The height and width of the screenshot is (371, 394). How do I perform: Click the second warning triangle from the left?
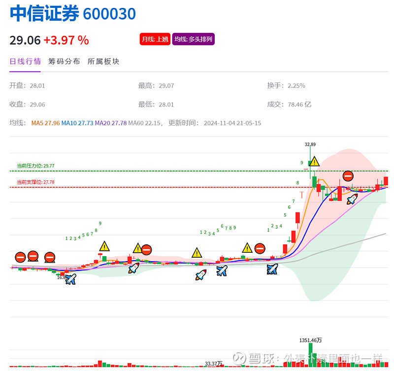point(137,248)
